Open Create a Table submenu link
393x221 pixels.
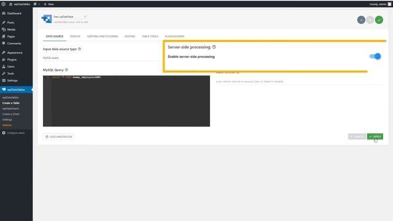[11, 103]
